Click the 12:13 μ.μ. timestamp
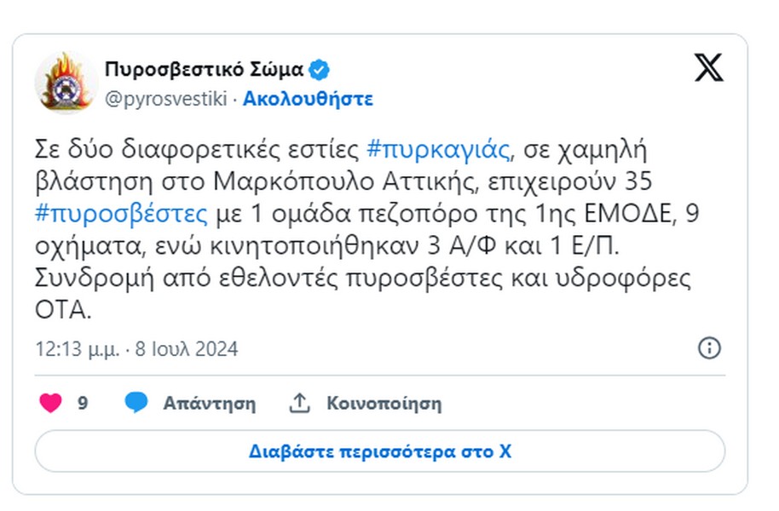 [x=78, y=349]
